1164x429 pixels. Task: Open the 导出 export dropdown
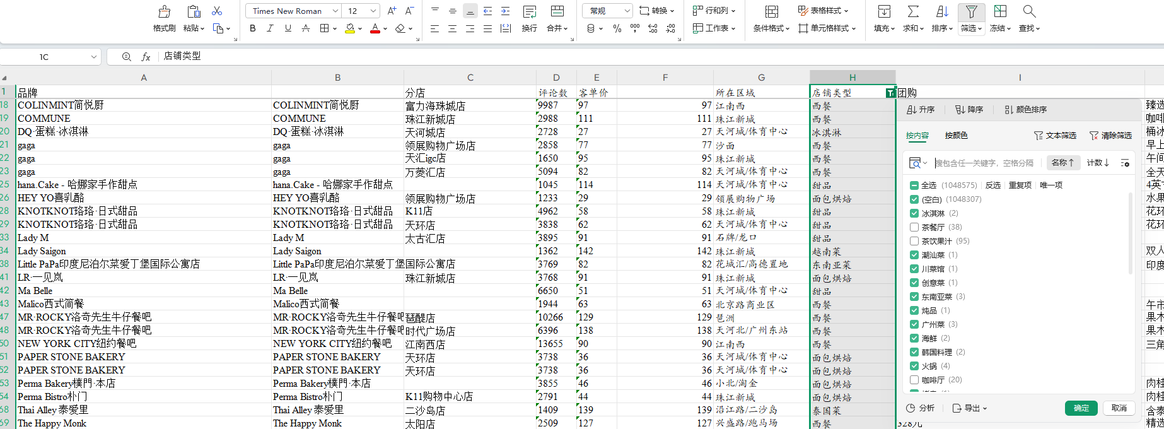[x=970, y=408]
